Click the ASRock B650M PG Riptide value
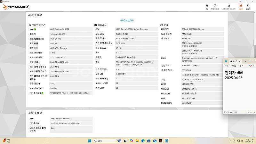256x144 pixels. pos(202,29)
